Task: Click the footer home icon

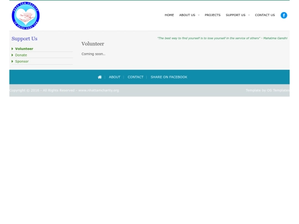Action: coord(100,77)
